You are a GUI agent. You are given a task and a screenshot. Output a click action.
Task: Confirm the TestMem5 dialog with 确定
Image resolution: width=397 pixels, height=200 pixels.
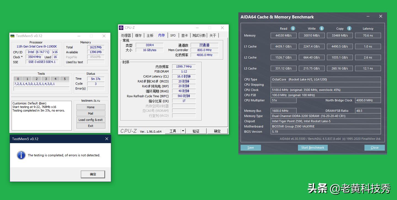[x=93, y=174]
